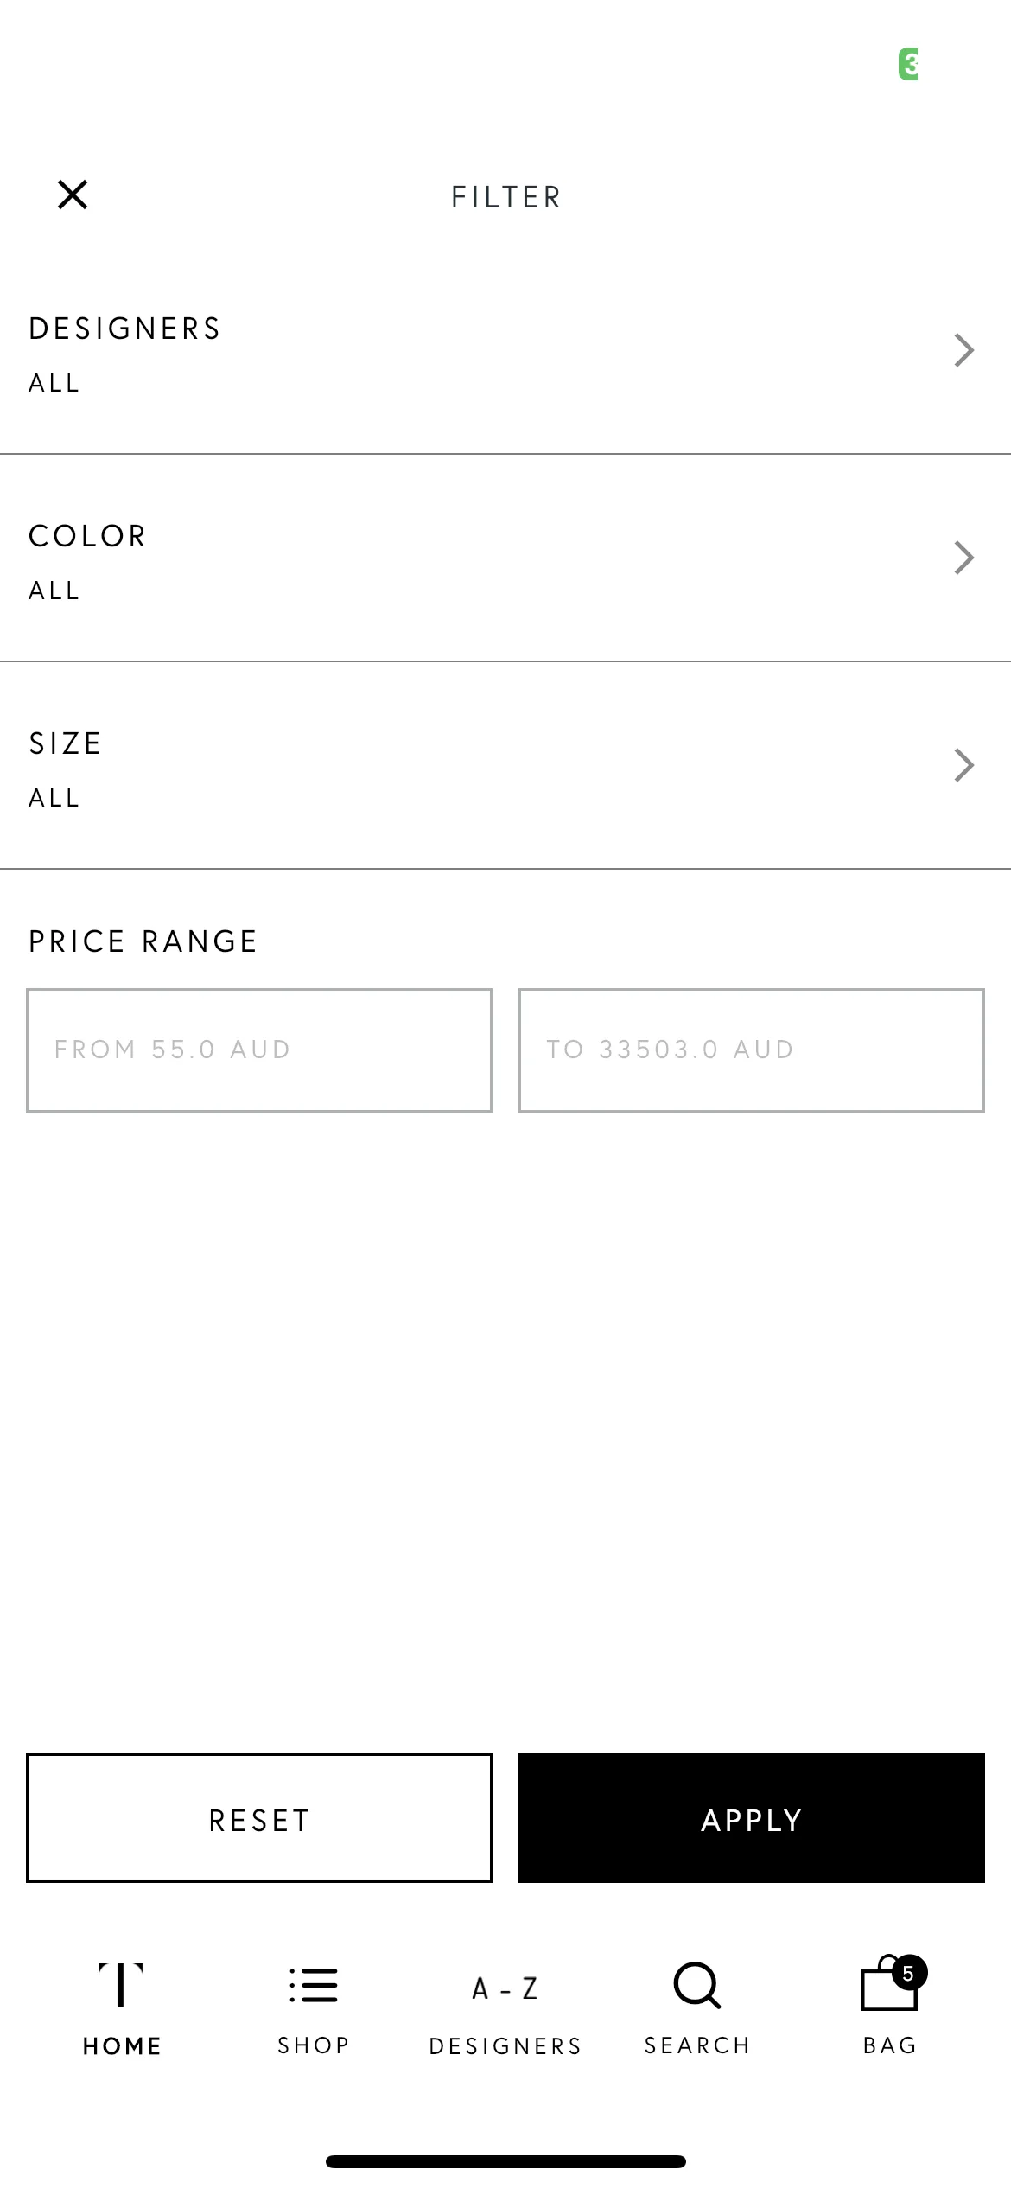Image resolution: width=1011 pixels, height=2189 pixels.
Task: Open the DESIGNERS filter row
Action: tap(505, 351)
